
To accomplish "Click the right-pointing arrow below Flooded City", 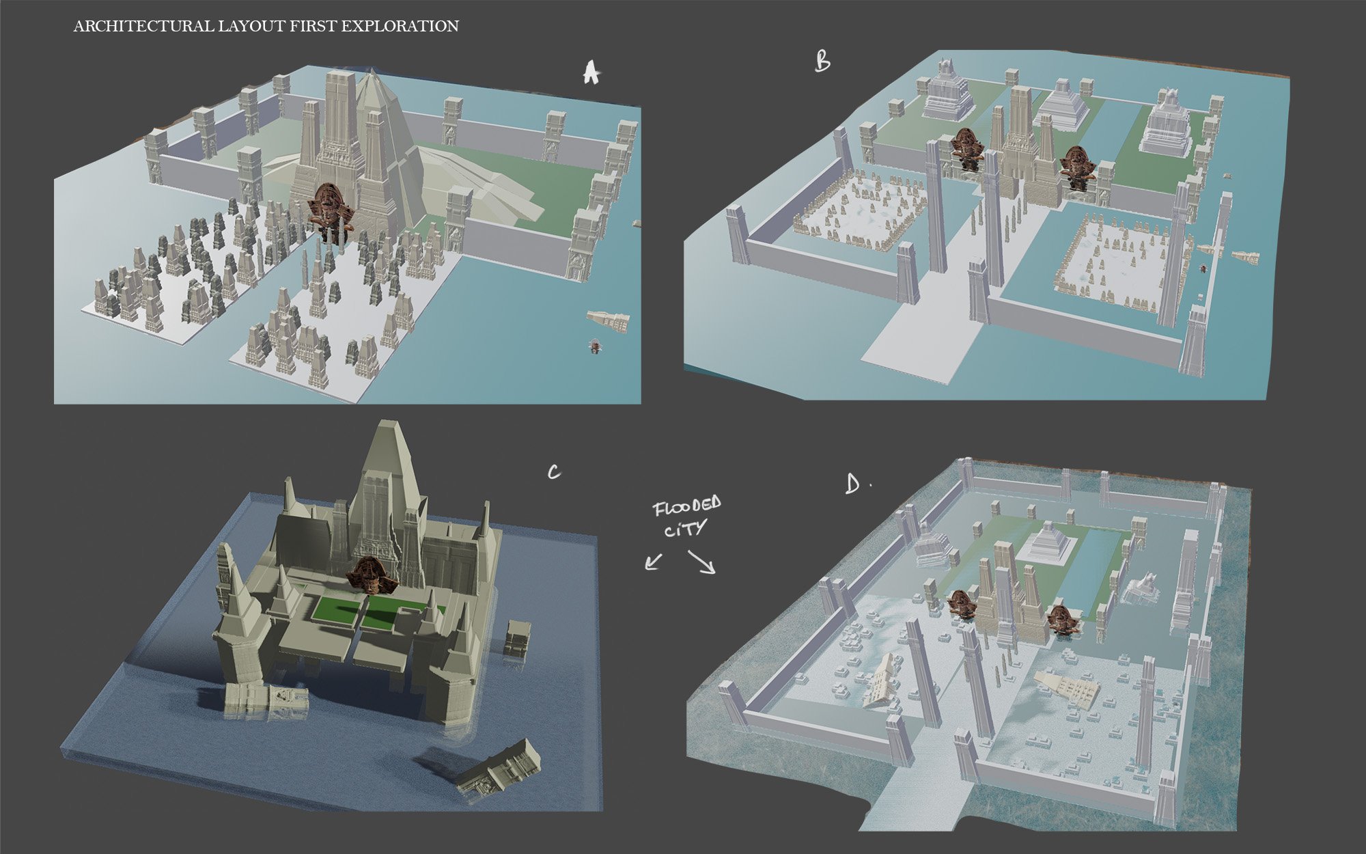I will pyautogui.click(x=701, y=562).
